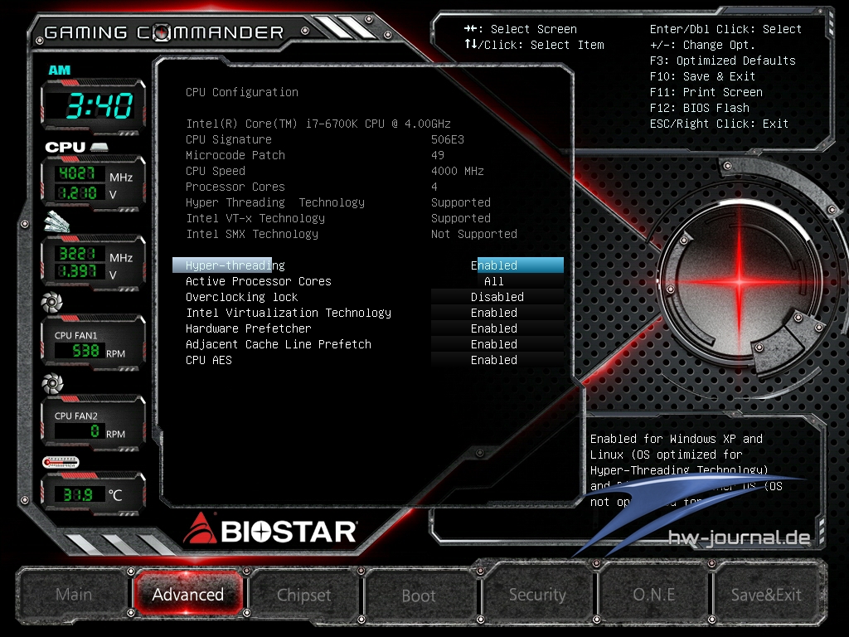This screenshot has width=849, height=637.
Task: Click the fan icon above CPU FAN1
Action: pos(52,302)
